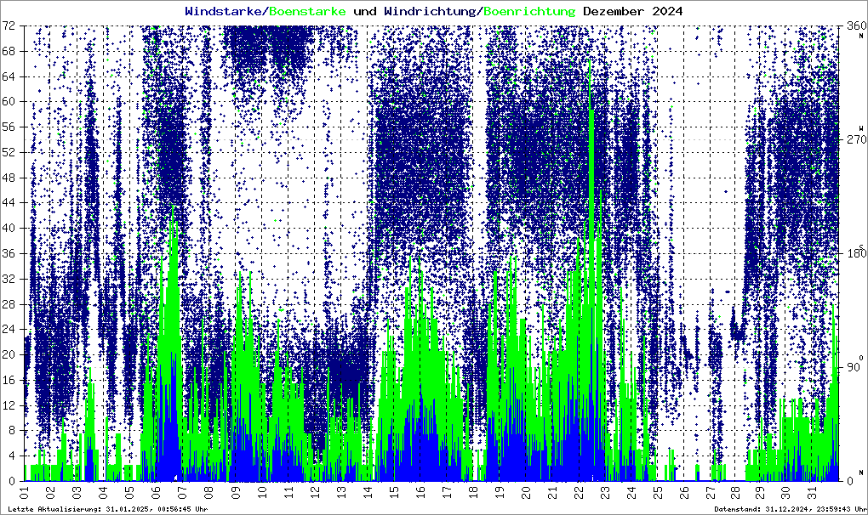Viewport: 868px width, 515px height.
Task: Select day 25 on the date axis
Action: 658,491
